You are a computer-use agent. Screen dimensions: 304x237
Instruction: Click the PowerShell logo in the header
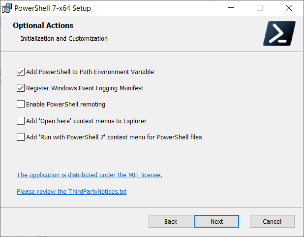click(x=279, y=33)
